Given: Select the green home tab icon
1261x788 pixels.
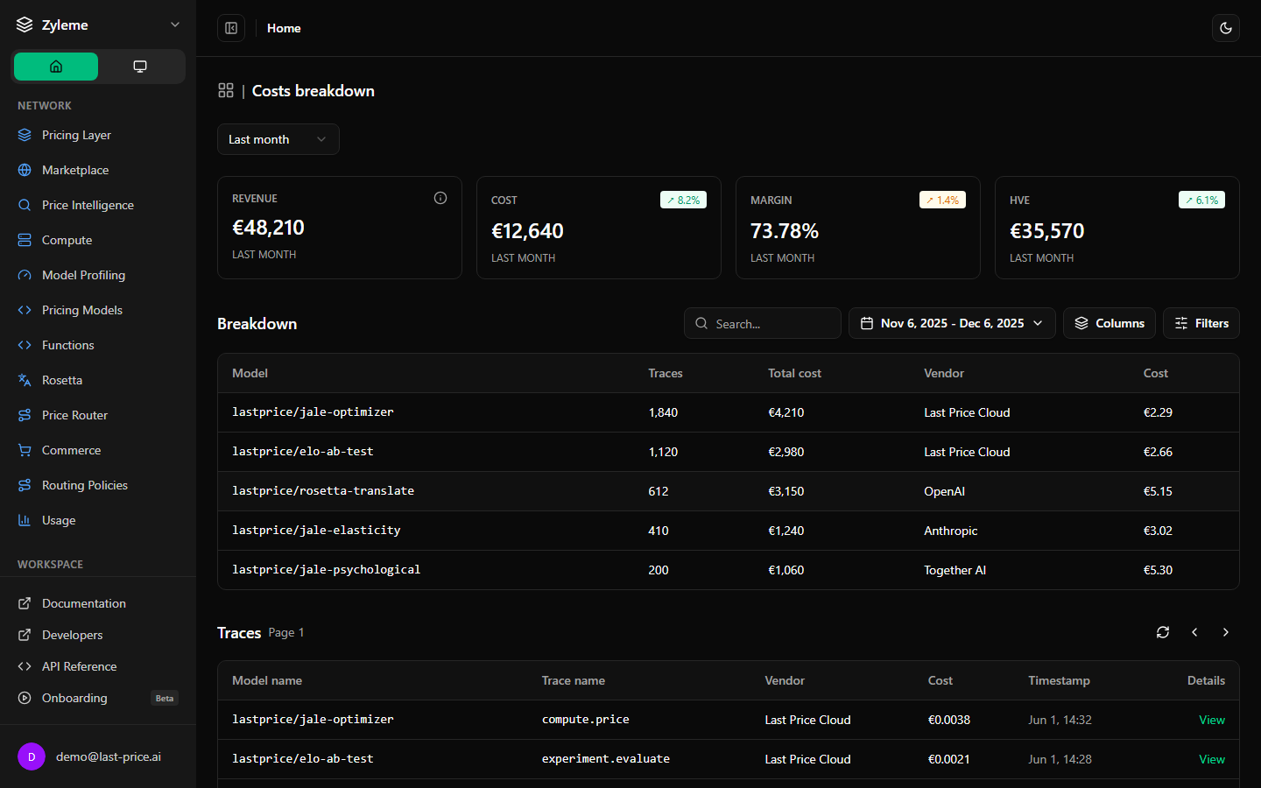Looking at the screenshot, I should click(x=56, y=67).
